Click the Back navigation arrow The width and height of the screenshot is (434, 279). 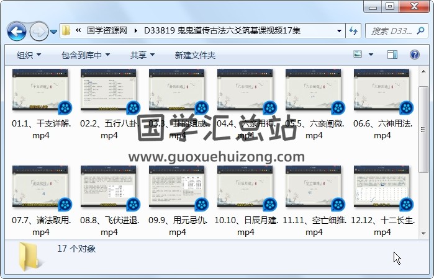[16, 30]
